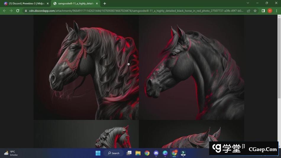The image size is (281, 158).
Task: Click the top-right black horse image
Action: click(191, 67)
